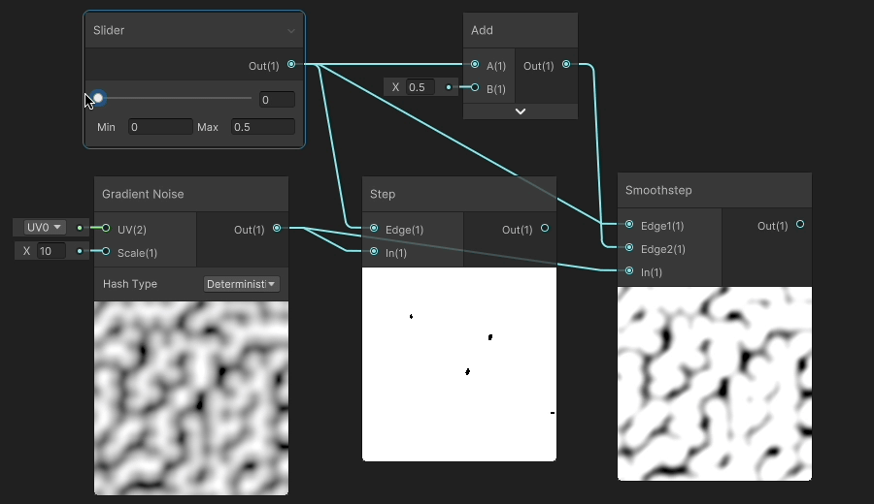
Task: Click the X 0.5 value field for B
Action: coord(420,87)
